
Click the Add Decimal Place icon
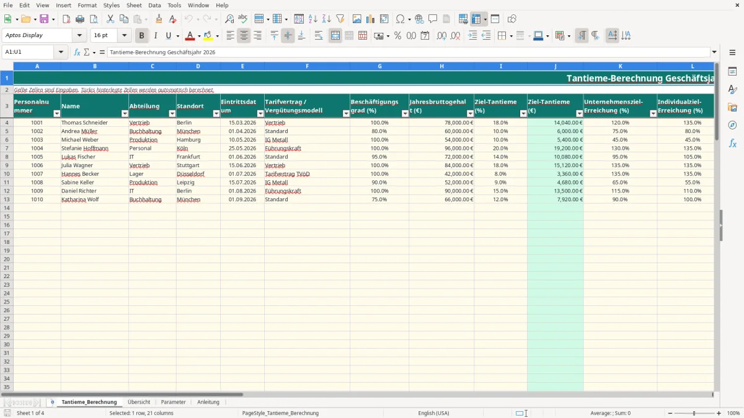[442, 36]
